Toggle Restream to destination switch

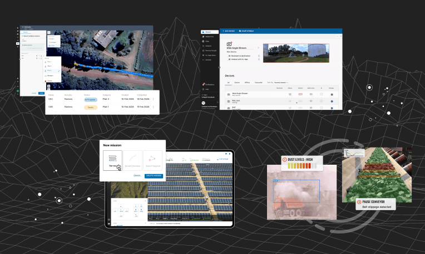click(229, 56)
